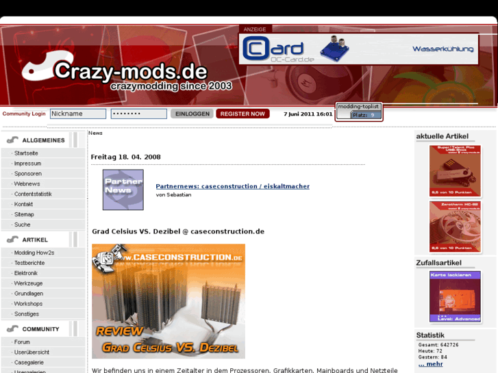Viewport: 498px width, 373px height.
Task: Click the REGISTER NOW button
Action: click(x=242, y=114)
